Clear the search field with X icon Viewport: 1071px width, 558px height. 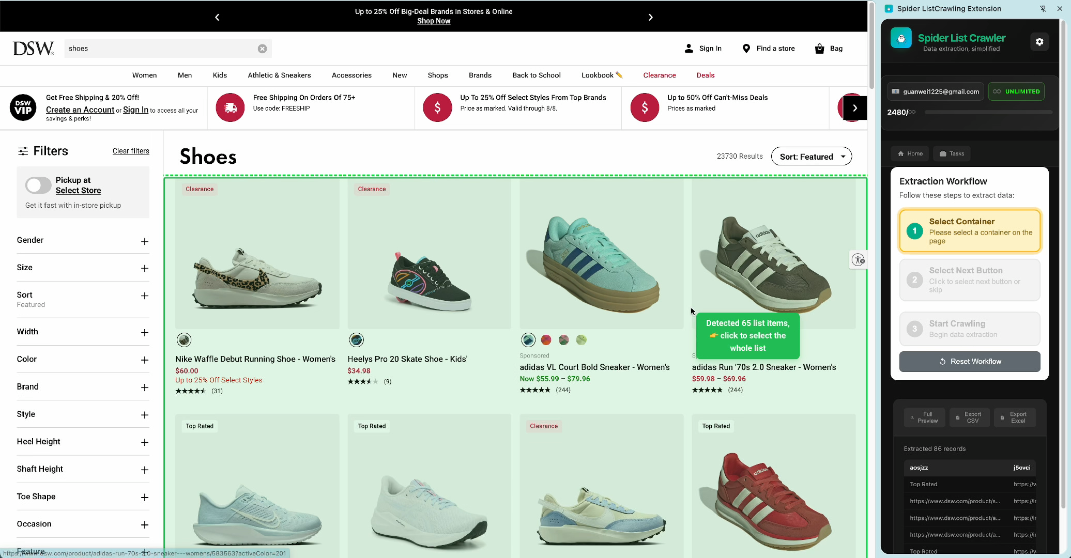point(263,49)
